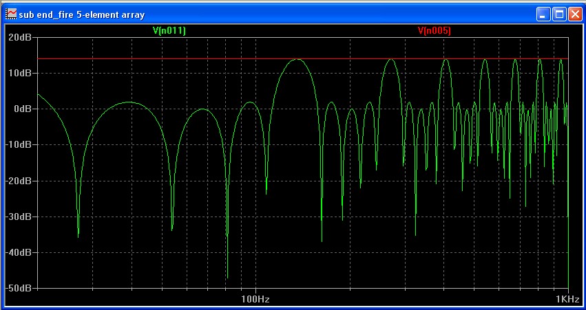This screenshot has height=310, width=586.
Task: Close the sub end_fire plot window
Action: click(575, 14)
